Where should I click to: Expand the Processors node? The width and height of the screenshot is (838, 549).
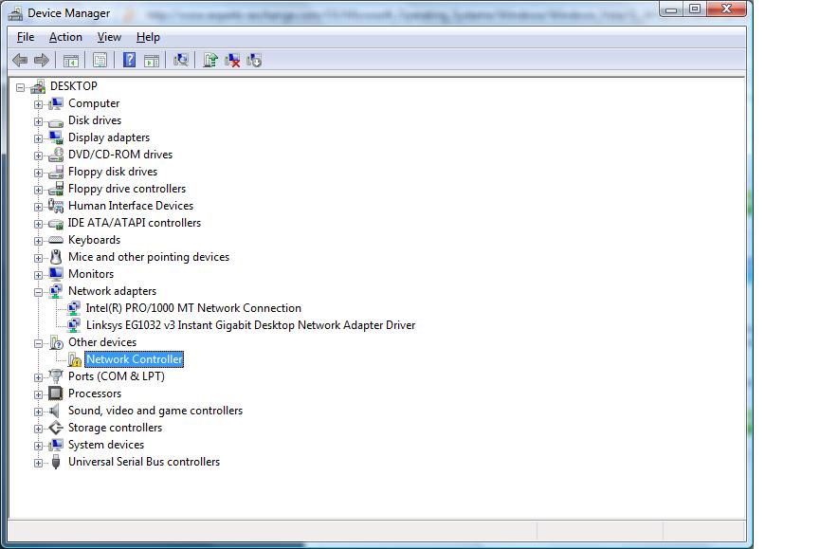tap(38, 393)
